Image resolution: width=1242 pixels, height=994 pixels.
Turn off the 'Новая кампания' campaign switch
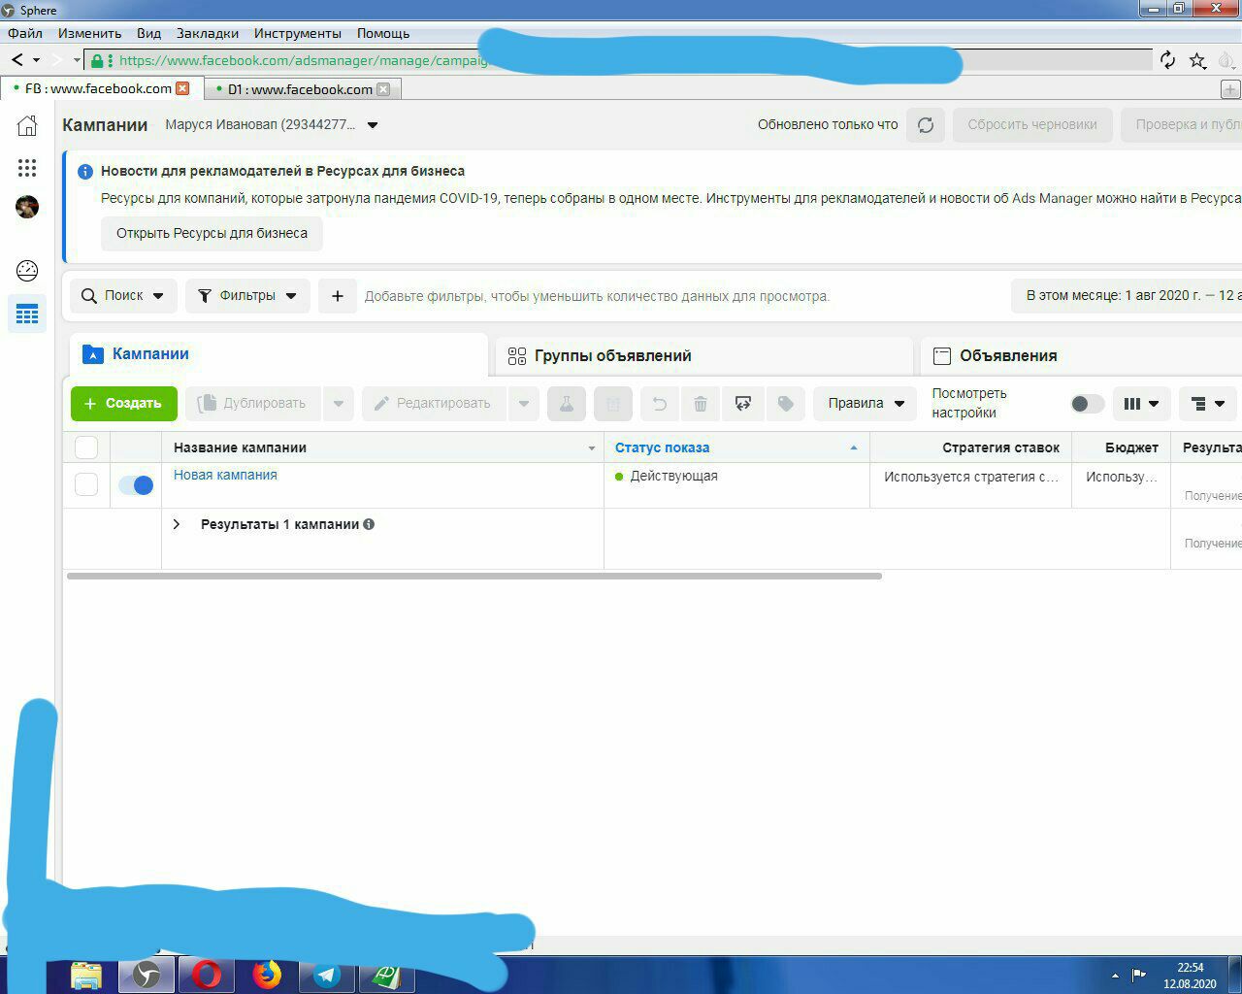tap(136, 485)
